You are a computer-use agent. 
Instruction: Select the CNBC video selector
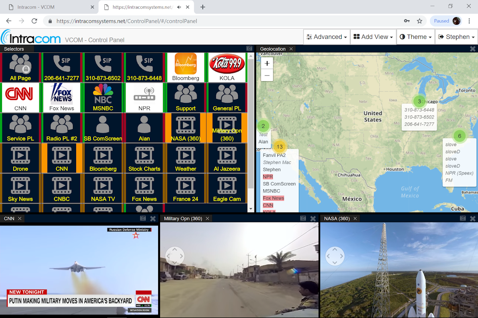(62, 188)
